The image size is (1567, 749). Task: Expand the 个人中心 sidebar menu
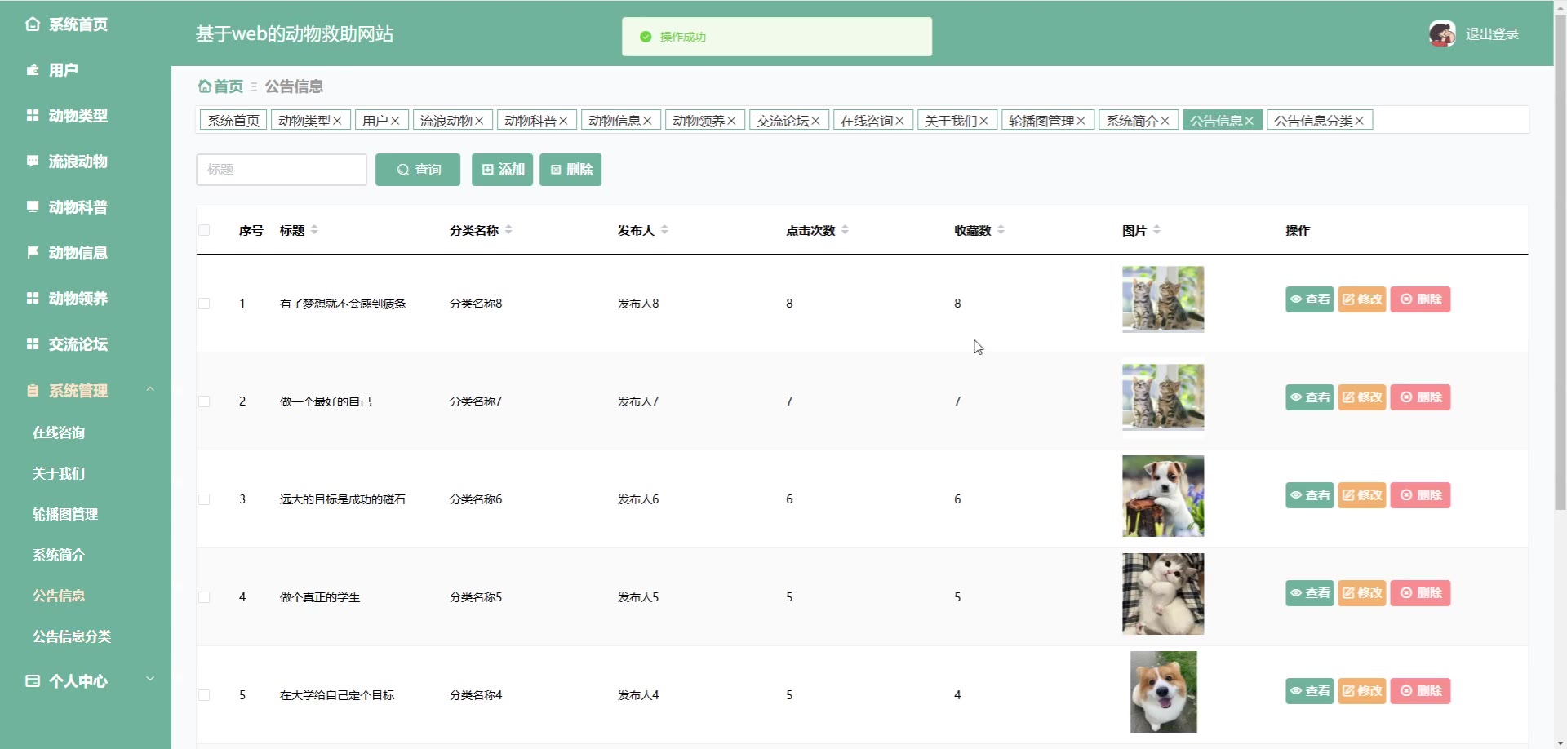point(150,680)
